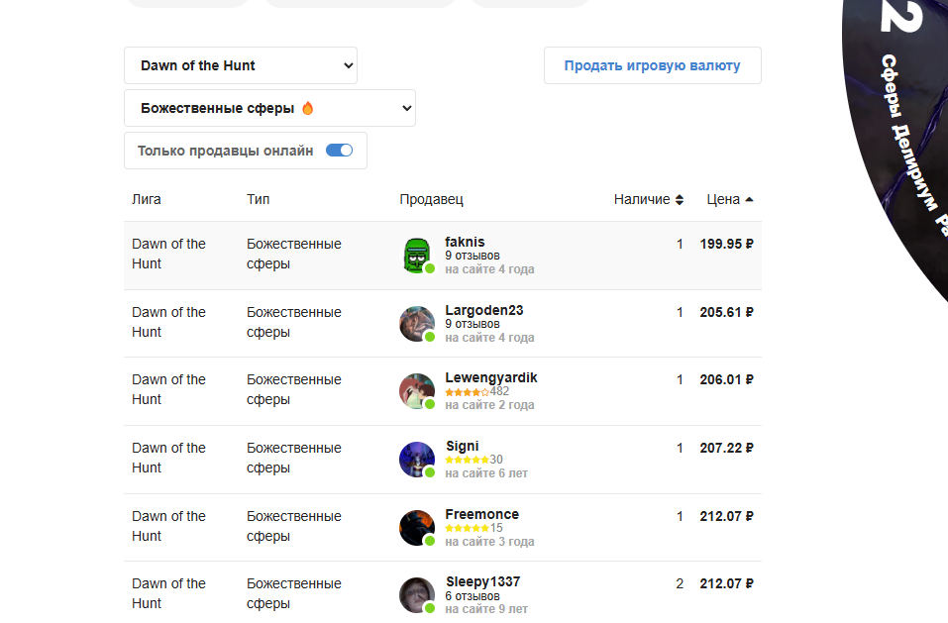Select offer priced 206.01 ₽
Viewport: 948px width, 623px height.
click(727, 379)
